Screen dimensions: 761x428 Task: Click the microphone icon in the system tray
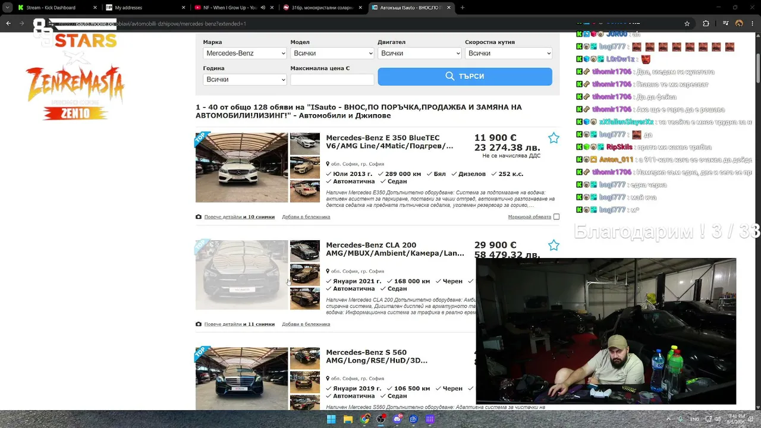click(x=680, y=419)
